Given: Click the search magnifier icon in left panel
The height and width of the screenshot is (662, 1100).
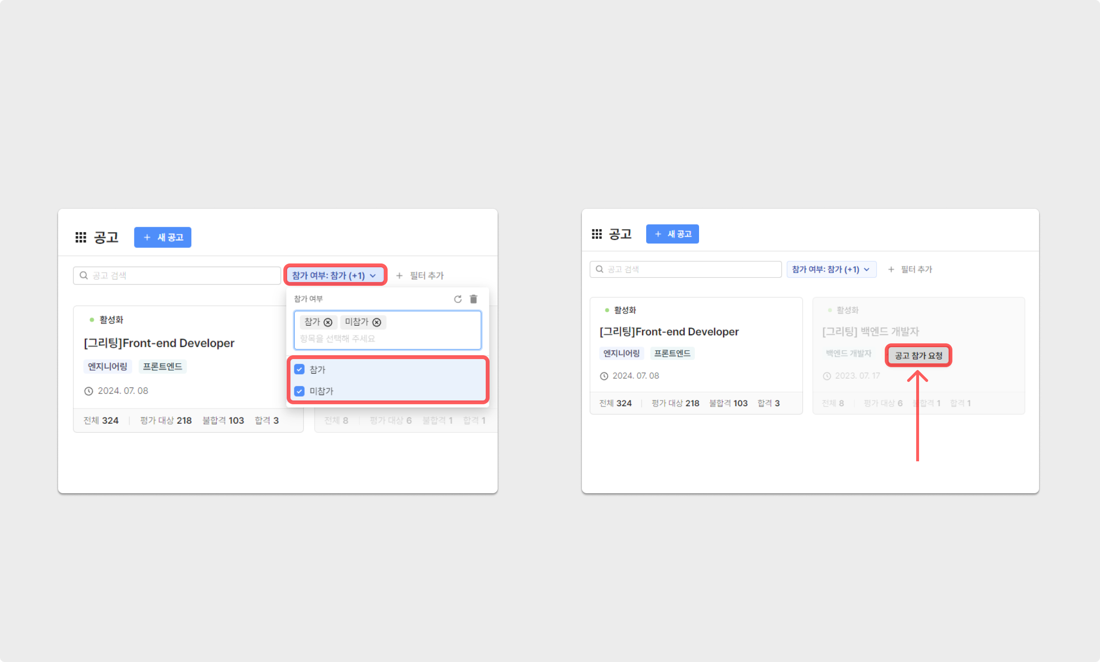Looking at the screenshot, I should [84, 275].
